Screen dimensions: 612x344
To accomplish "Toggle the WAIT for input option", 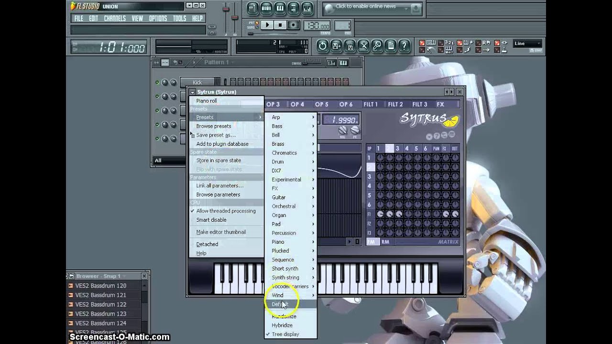I will point(449,50).
